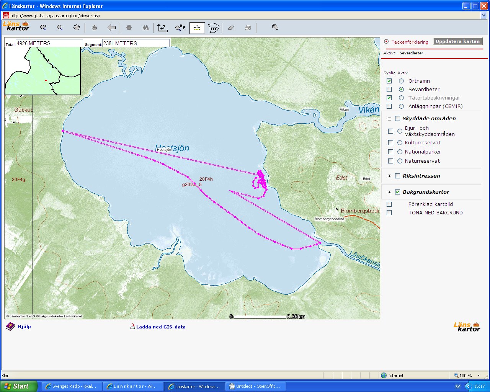Enable Nationalparker visibility checkbox
Image resolution: width=490 pixels, height=392 pixels.
(390, 152)
